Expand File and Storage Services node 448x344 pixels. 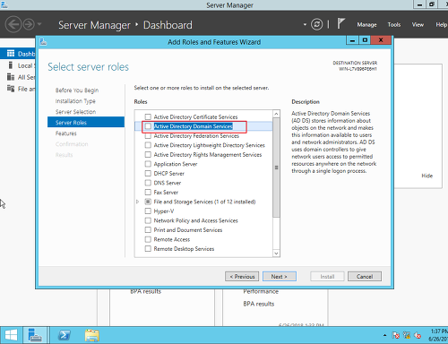pos(138,202)
